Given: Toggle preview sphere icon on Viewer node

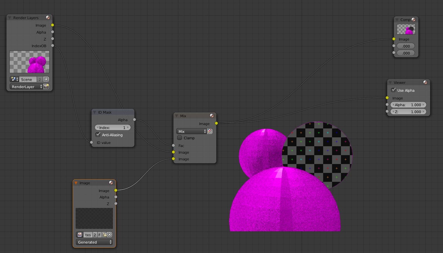Looking at the screenshot, I should pos(425,82).
